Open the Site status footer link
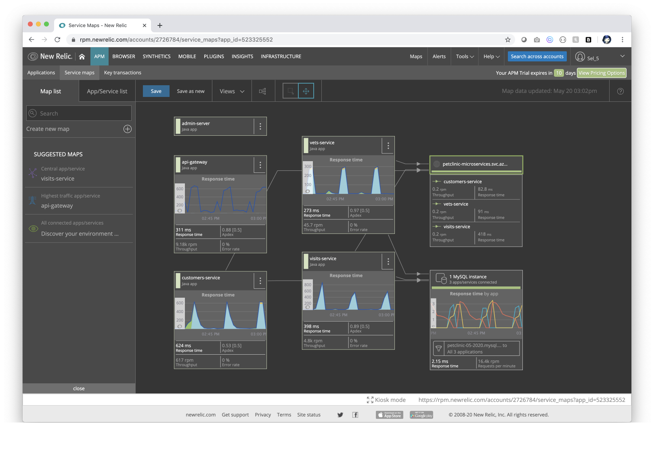The height and width of the screenshot is (452, 654). (x=309, y=415)
